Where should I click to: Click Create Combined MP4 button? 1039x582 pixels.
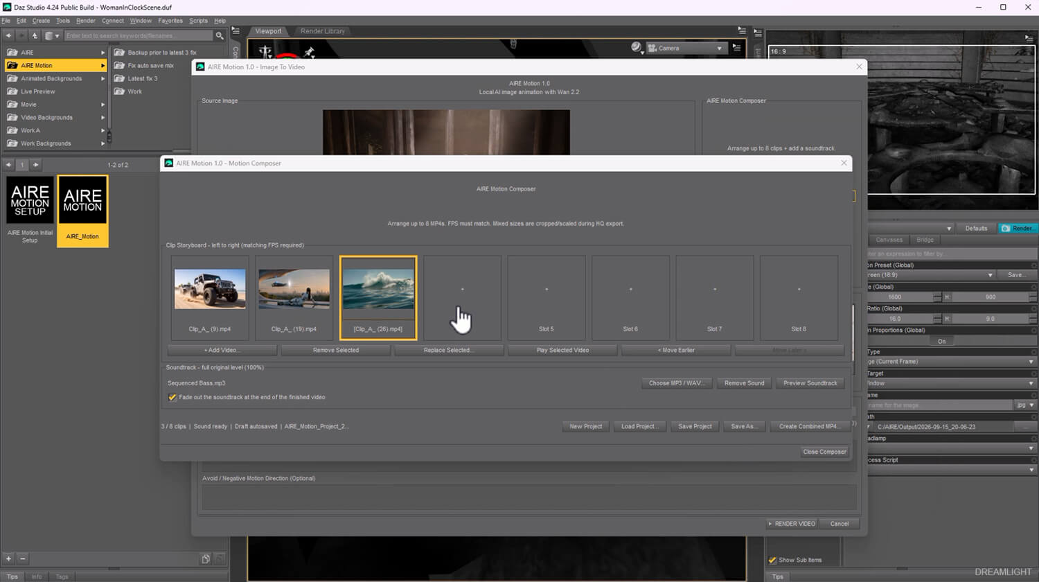pyautogui.click(x=810, y=427)
